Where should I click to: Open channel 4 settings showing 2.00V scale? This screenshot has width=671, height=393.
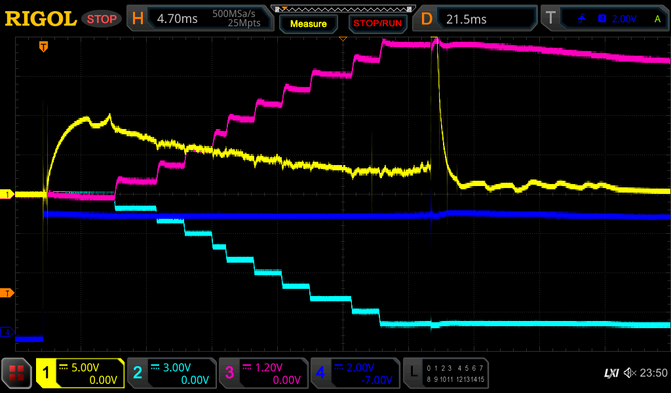click(355, 373)
